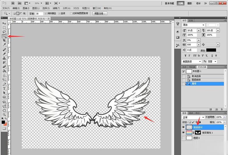Screen dimensions: 228x155
Task: Select the Eyedropper tool
Action: tap(4, 45)
